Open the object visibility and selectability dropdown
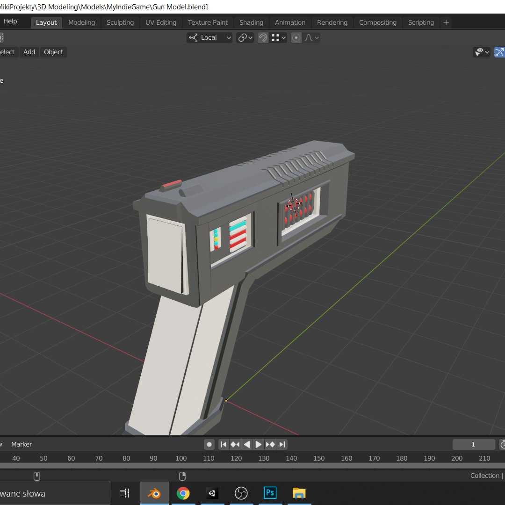The width and height of the screenshot is (505, 505). coord(482,52)
